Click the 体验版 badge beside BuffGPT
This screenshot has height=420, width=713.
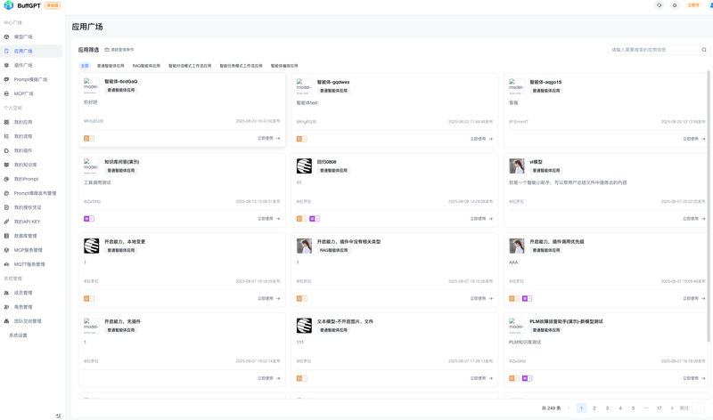click(x=53, y=5)
